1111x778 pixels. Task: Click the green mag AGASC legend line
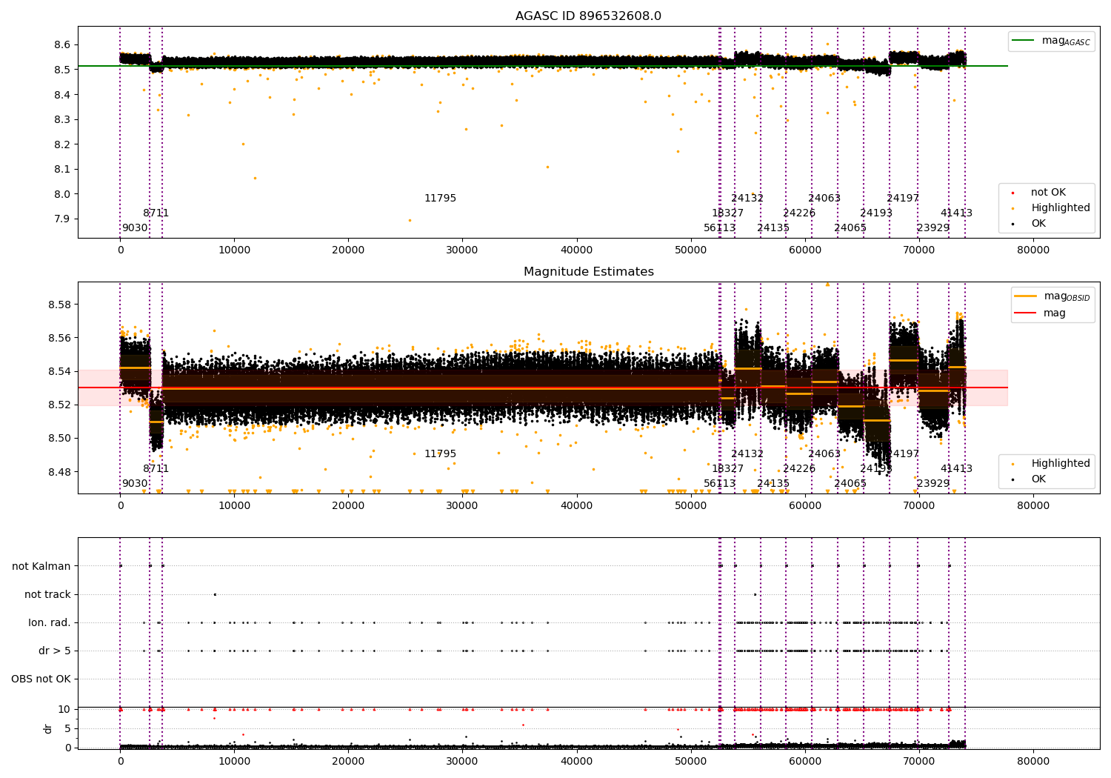[1024, 41]
